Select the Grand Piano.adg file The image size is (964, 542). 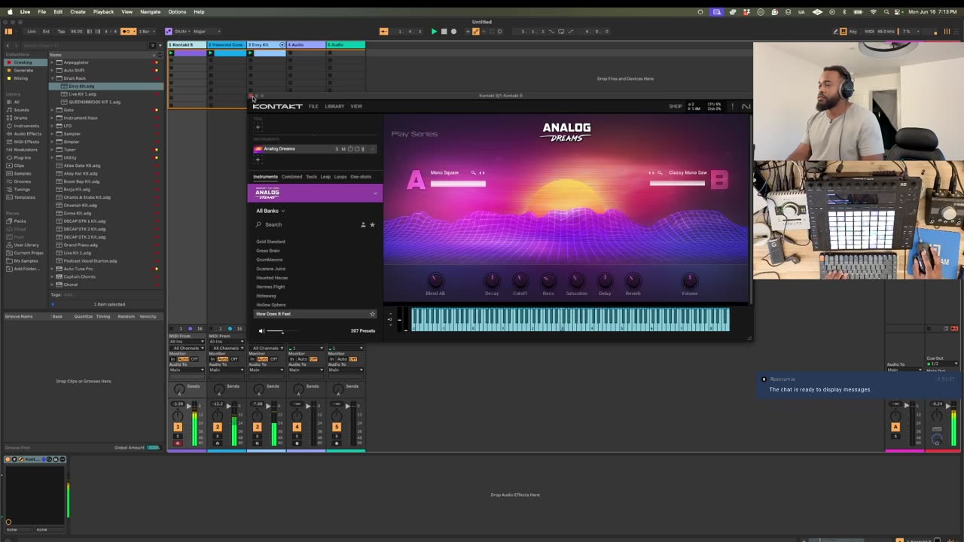[x=82, y=245]
